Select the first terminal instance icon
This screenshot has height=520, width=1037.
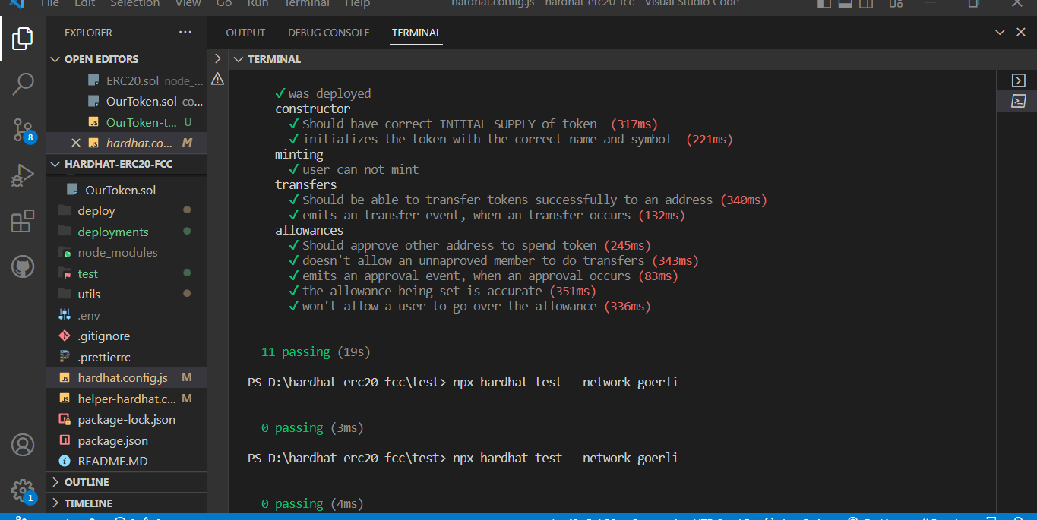[1019, 80]
